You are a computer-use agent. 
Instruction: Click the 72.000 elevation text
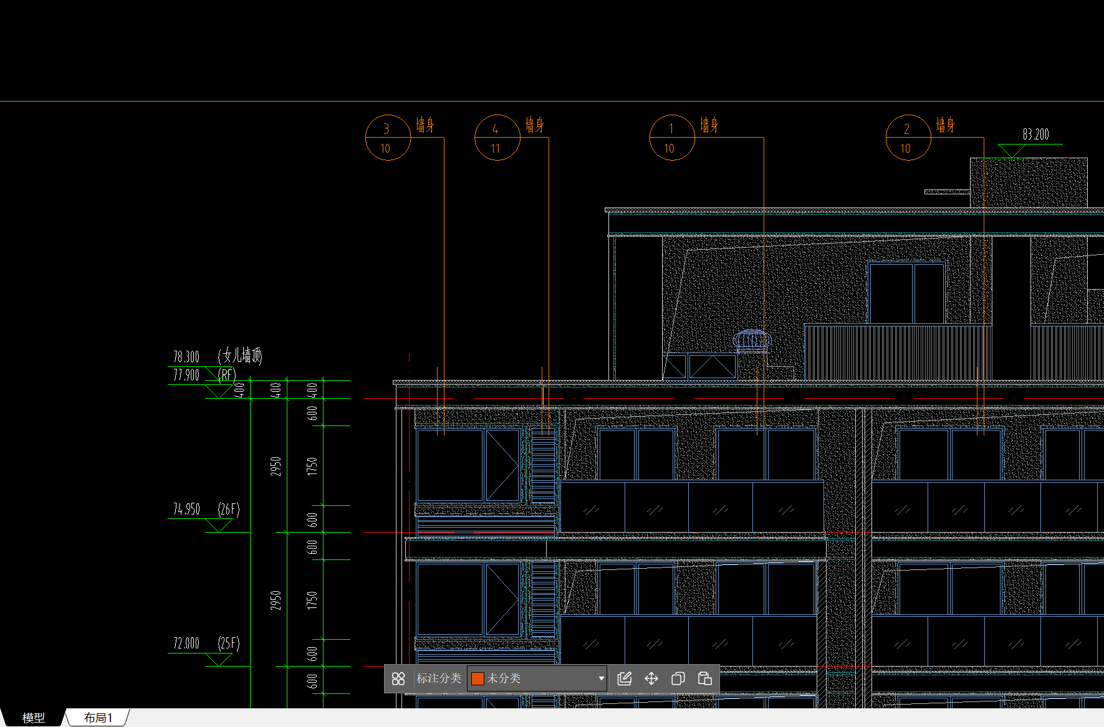[x=186, y=644]
